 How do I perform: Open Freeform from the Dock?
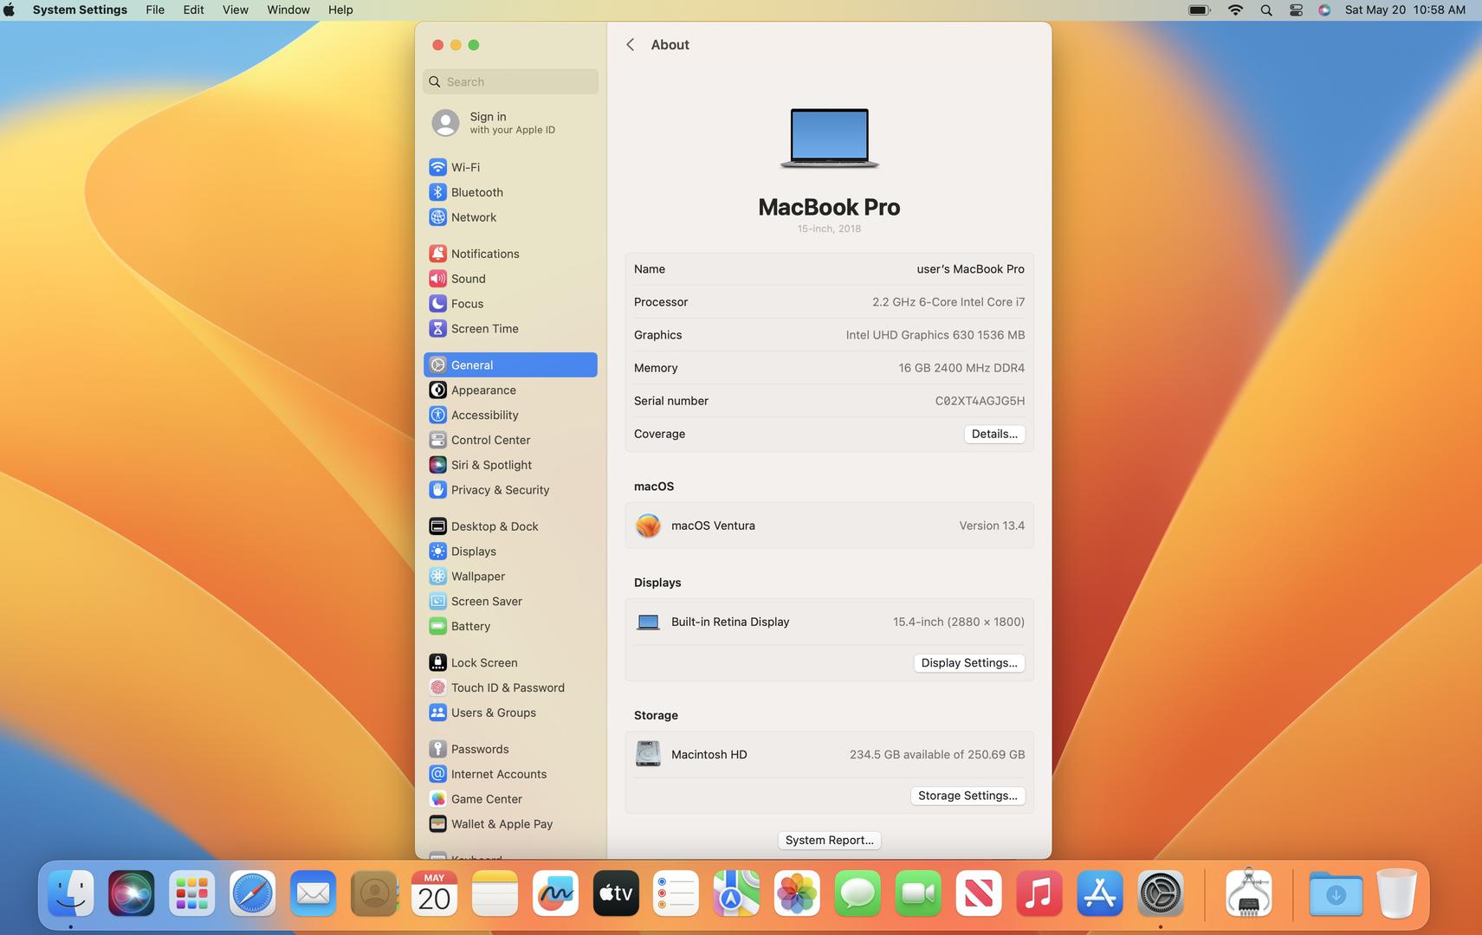[x=555, y=893]
